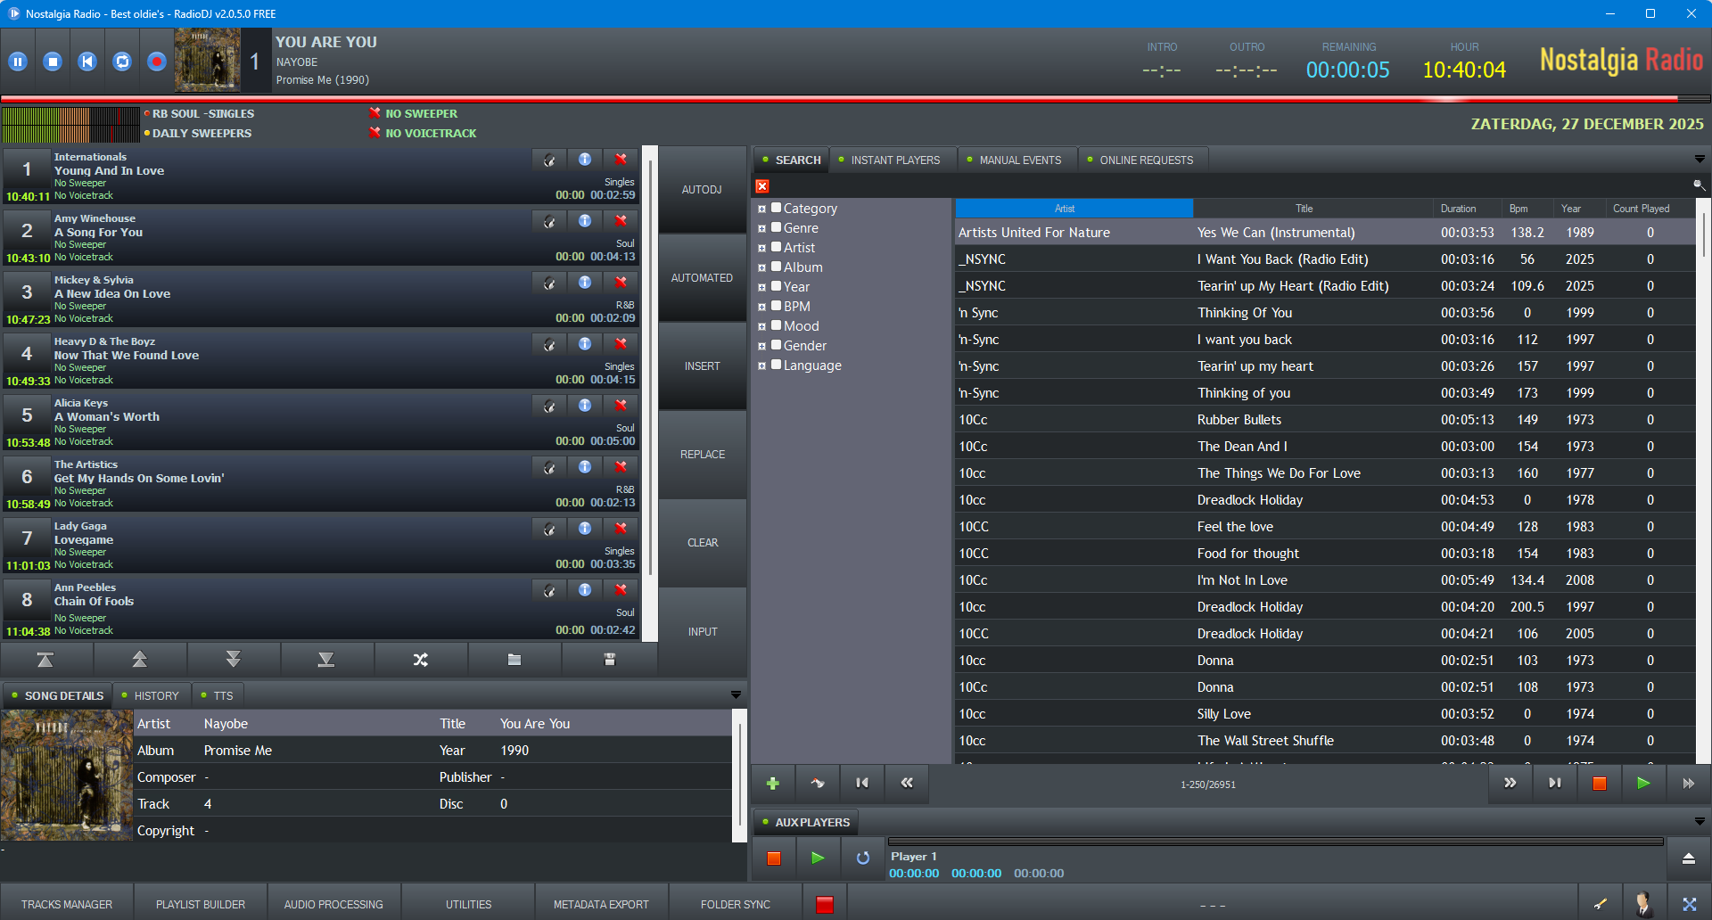Click the red record button in the top player
The width and height of the screenshot is (1712, 920).
[x=157, y=62]
